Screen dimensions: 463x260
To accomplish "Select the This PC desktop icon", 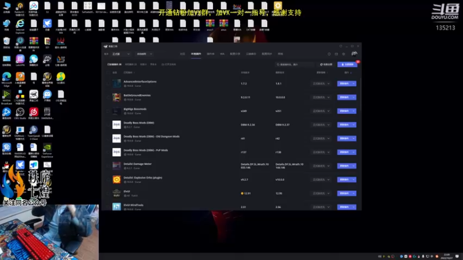I will [x=6, y=8].
